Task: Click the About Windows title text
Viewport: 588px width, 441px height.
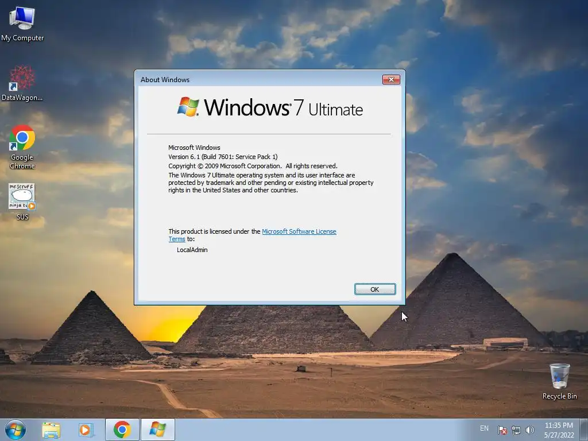Action: (165, 79)
